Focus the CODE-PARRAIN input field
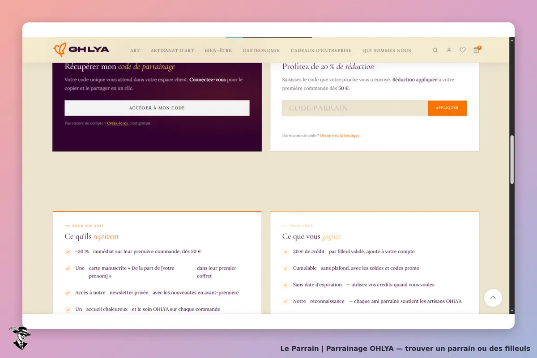Screen dimensions: 537x358 (355, 108)
